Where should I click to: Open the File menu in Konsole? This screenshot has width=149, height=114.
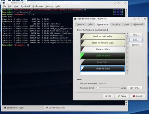[4, 6]
